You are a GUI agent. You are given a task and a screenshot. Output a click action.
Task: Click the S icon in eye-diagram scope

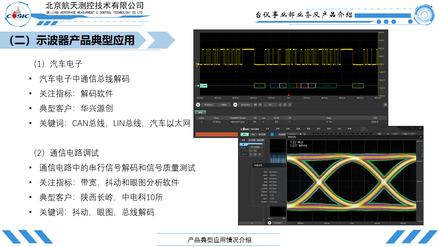[x=270, y=223]
